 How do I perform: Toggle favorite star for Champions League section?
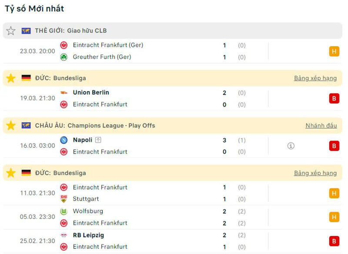pos(11,126)
